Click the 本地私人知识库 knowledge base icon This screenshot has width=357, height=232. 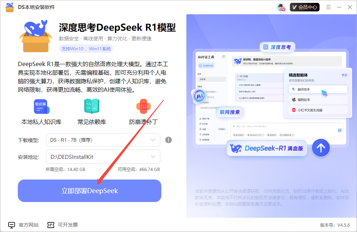pos(41,106)
